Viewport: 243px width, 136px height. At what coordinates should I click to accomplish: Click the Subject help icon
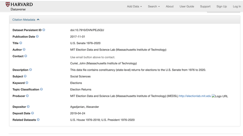coord(25,76)
